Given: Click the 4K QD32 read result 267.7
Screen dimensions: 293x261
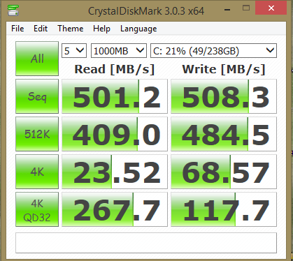Looking at the screenshot, I should [x=115, y=209].
